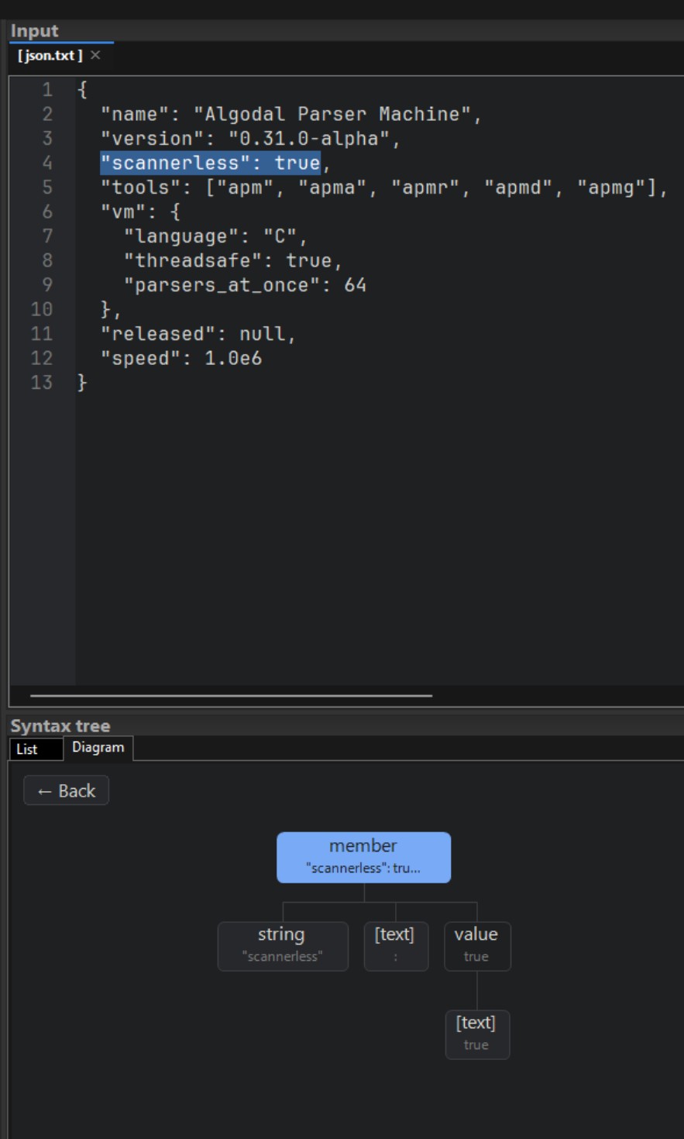This screenshot has width=684, height=1139.
Task: Click the "released": null line
Action: click(x=198, y=334)
